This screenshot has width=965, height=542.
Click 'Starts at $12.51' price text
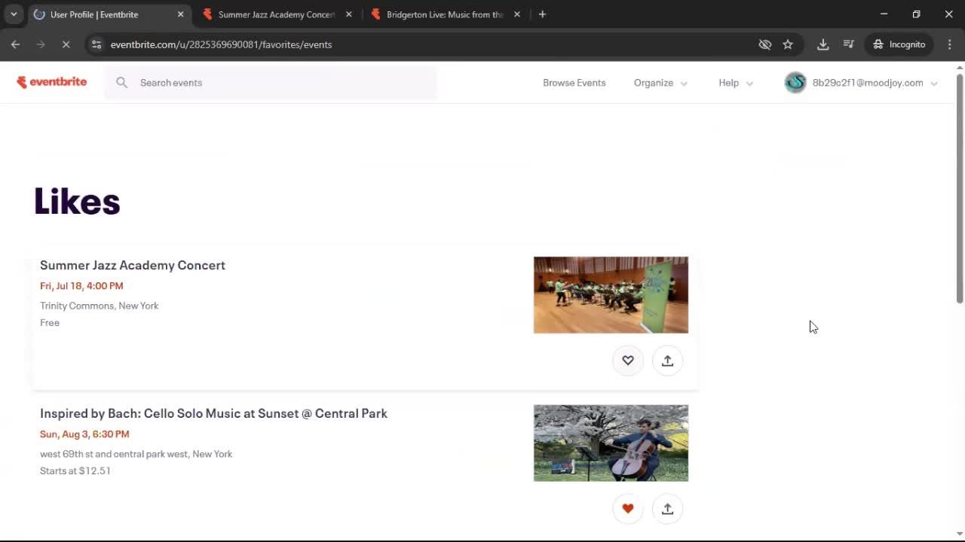75,470
